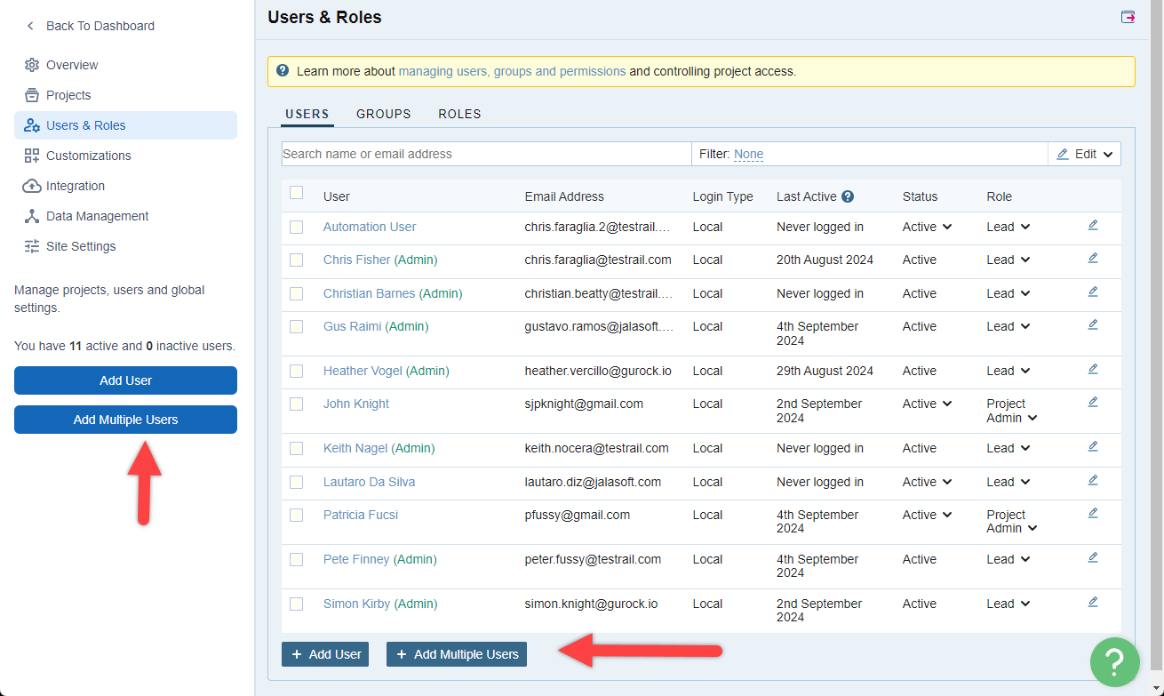Click the edit pencil icon for Simon Kirby
This screenshot has width=1164, height=696.
coord(1093,603)
